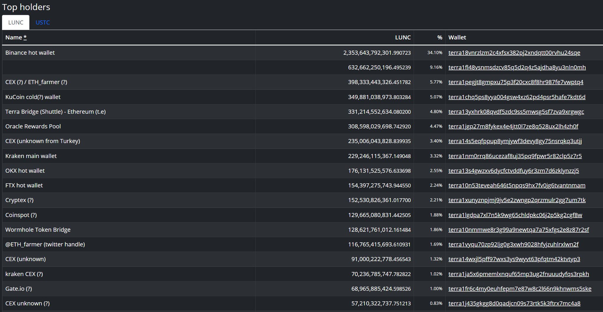Click the LUNC amount 2,353,643,792,301.990723
Viewport: 603px width, 312px height.
click(x=377, y=53)
